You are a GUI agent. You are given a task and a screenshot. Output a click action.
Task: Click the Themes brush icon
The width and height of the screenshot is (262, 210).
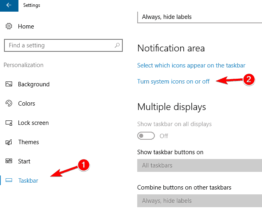tap(9, 142)
